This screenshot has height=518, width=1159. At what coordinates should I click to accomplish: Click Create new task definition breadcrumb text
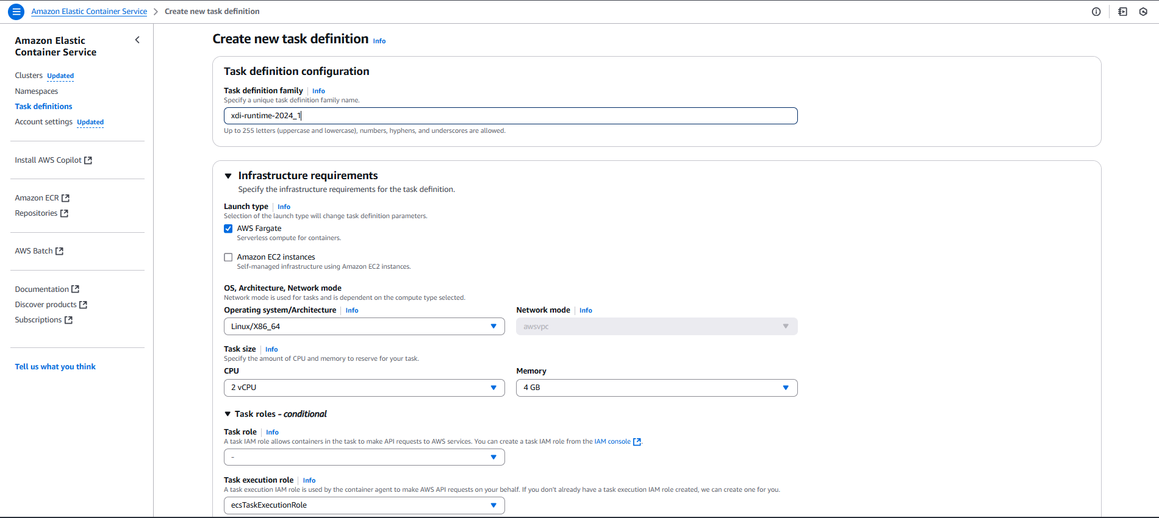tap(212, 12)
